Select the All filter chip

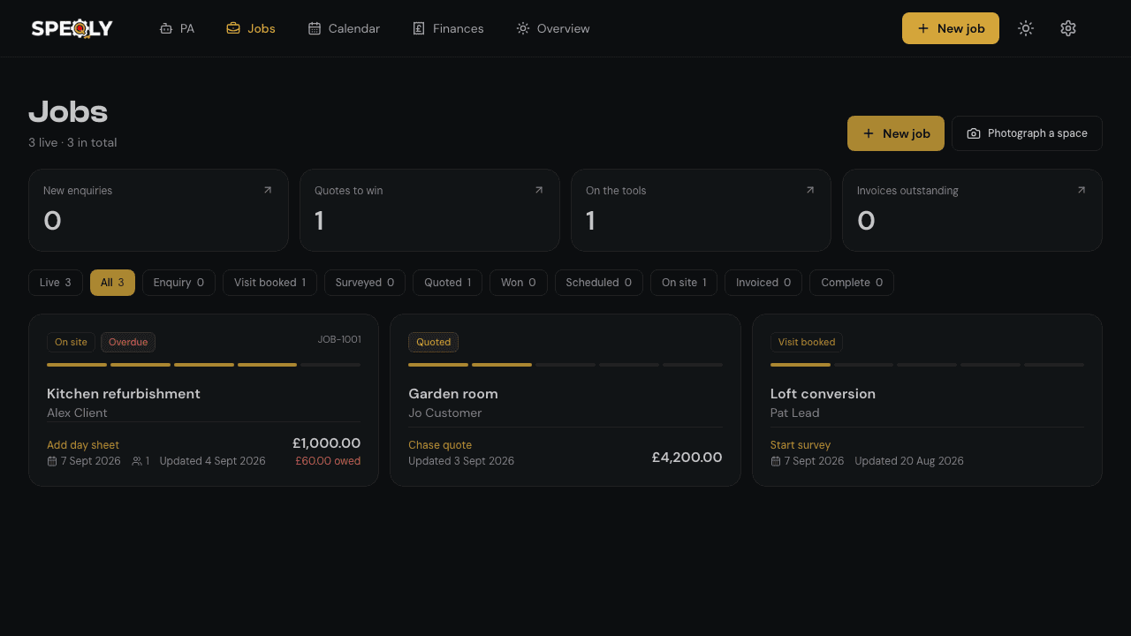[x=112, y=283]
